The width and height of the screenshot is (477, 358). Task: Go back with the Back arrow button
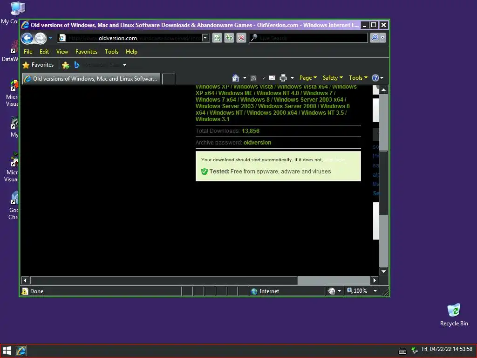click(x=27, y=38)
